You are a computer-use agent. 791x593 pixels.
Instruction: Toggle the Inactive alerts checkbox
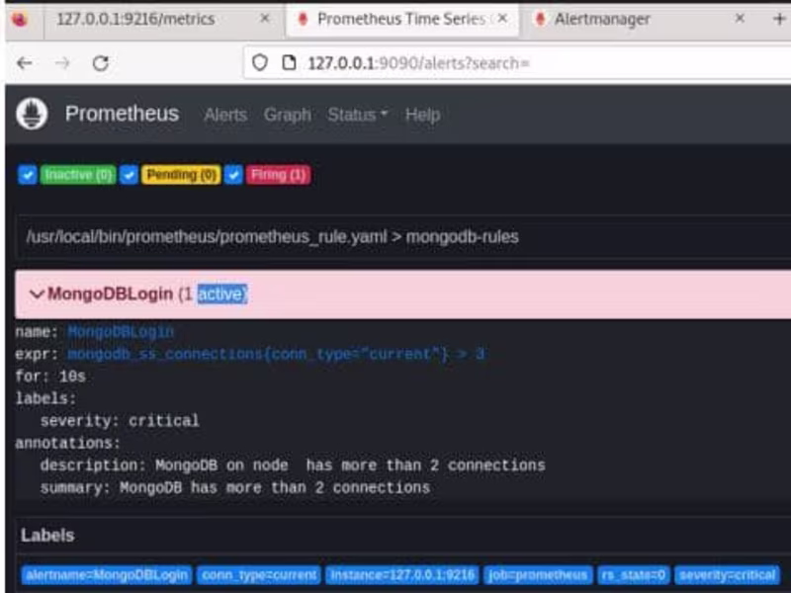point(28,175)
